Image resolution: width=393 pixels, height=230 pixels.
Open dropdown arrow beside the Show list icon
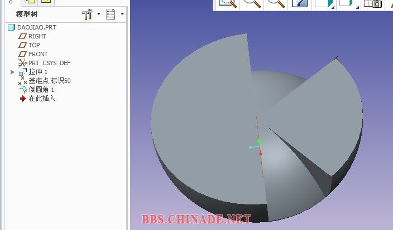tap(122, 14)
